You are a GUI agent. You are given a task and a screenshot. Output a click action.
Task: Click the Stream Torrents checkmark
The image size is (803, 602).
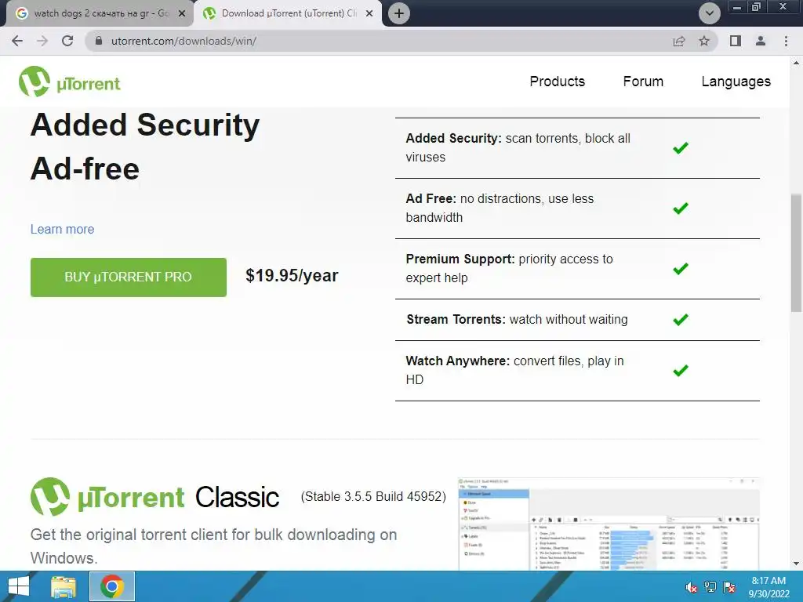[x=681, y=320]
